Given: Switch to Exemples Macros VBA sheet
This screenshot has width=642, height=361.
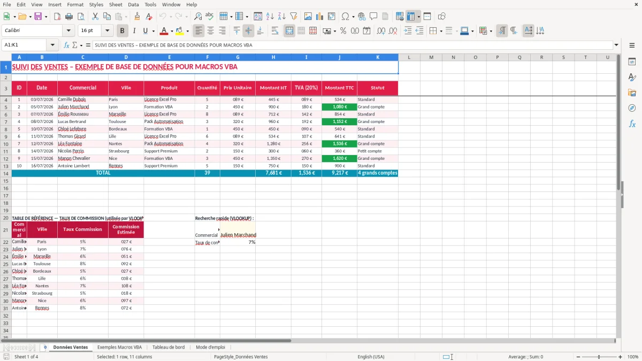Looking at the screenshot, I should point(119,347).
